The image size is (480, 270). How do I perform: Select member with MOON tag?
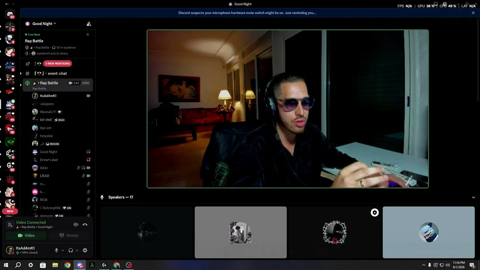pyautogui.click(x=57, y=144)
